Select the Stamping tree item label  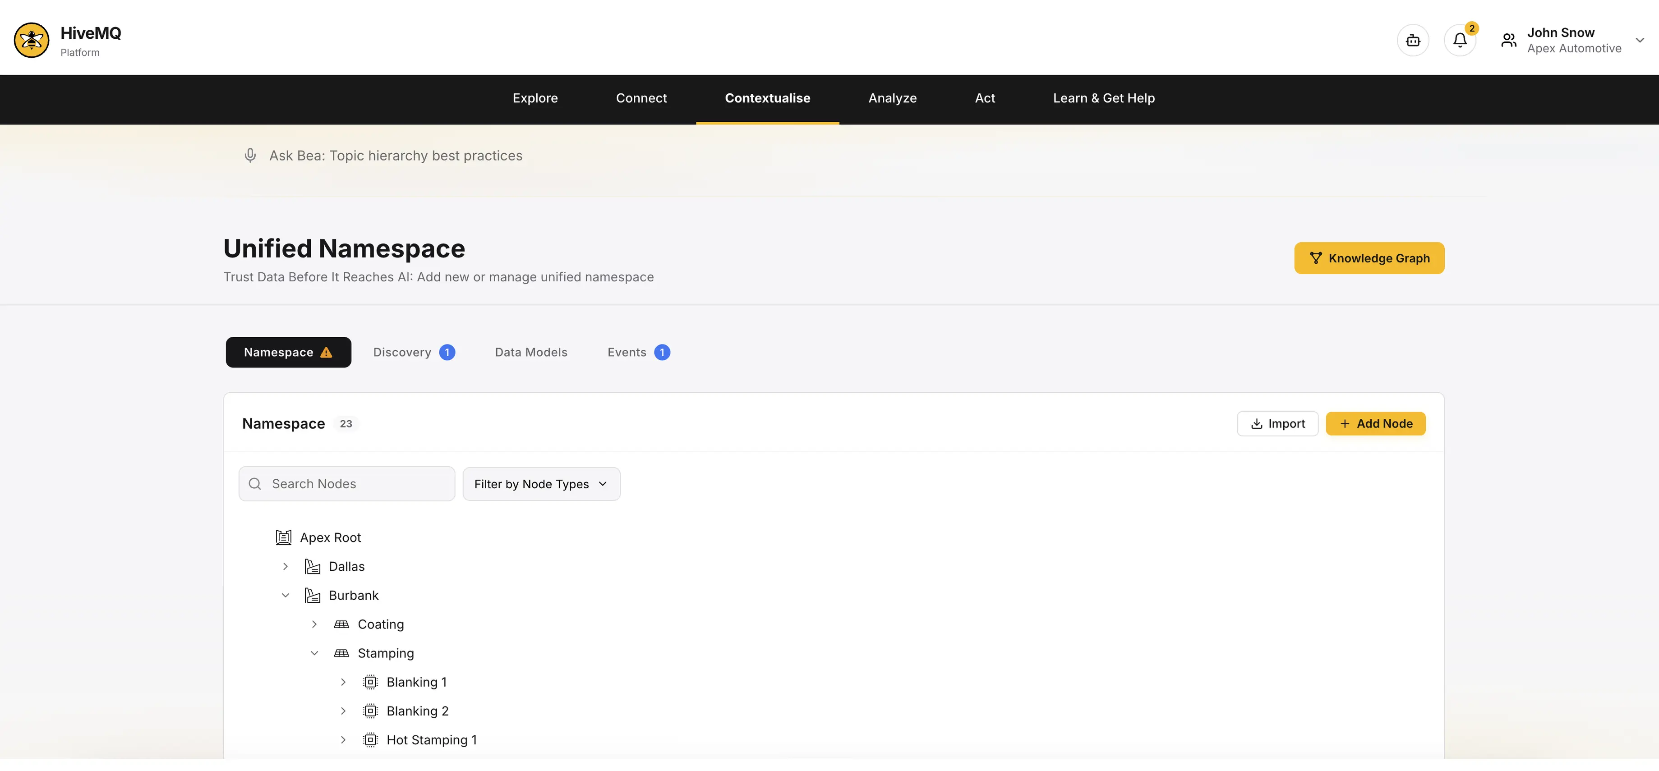coord(386,653)
